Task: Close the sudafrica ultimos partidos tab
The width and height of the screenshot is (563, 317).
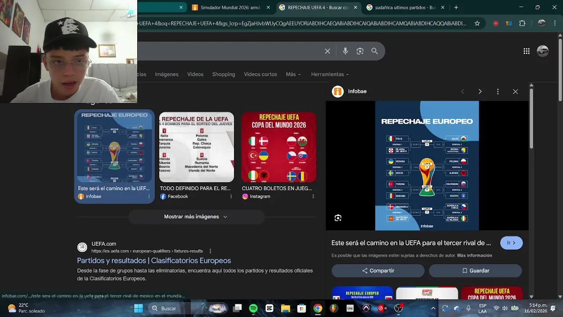Action: click(443, 7)
